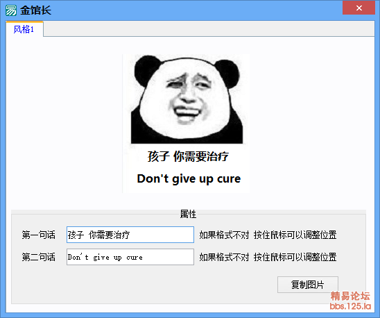Click the hint text beside second sentence field
This screenshot has height=318, width=380.
[268, 257]
